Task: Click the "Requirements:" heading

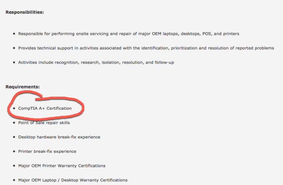Action: pyautogui.click(x=23, y=87)
